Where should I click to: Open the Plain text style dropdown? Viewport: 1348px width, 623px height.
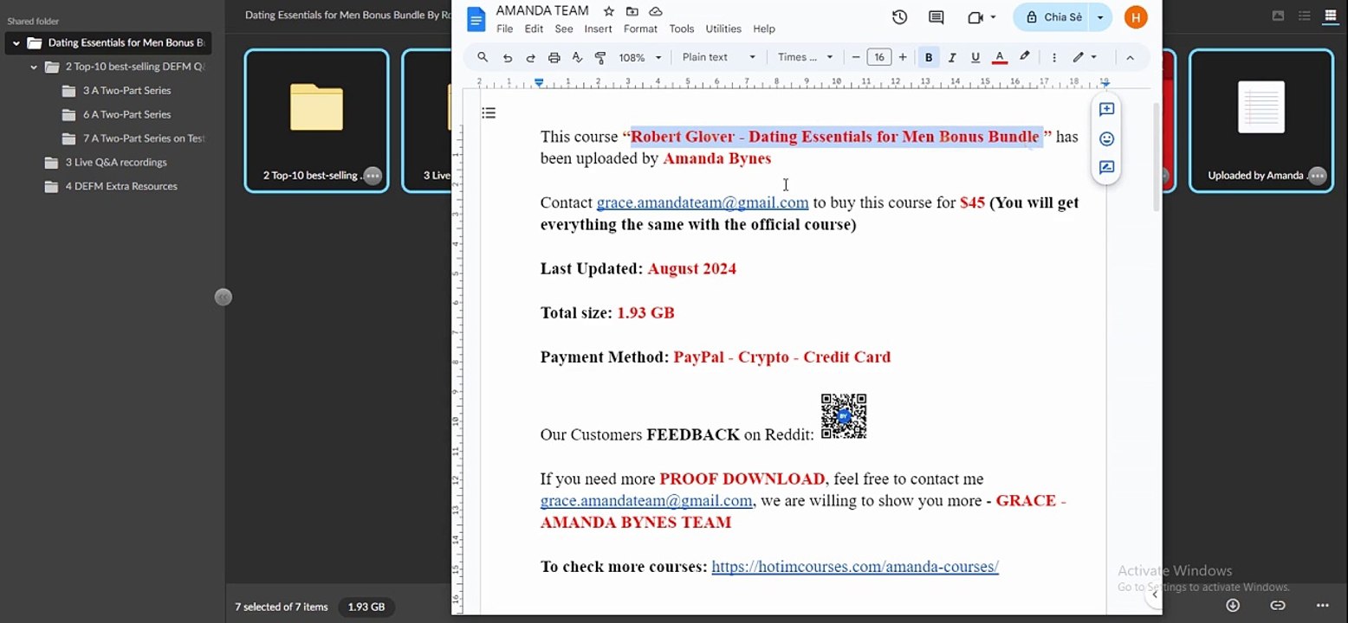tap(718, 58)
